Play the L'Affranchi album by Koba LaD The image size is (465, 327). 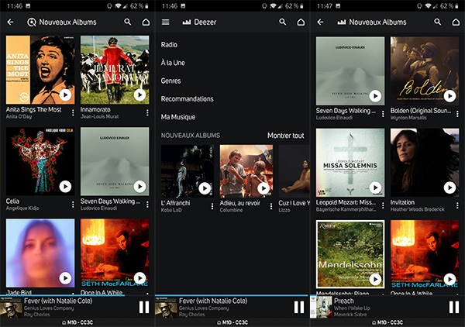205,188
